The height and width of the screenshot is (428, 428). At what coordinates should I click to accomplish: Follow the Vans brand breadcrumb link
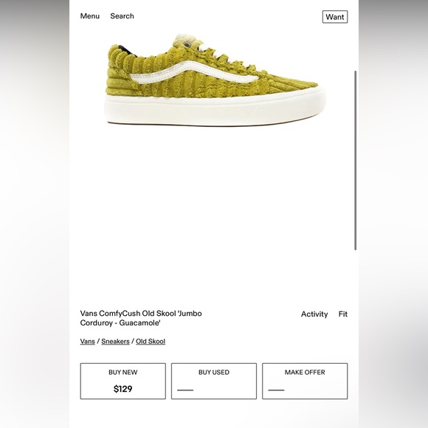coord(87,341)
